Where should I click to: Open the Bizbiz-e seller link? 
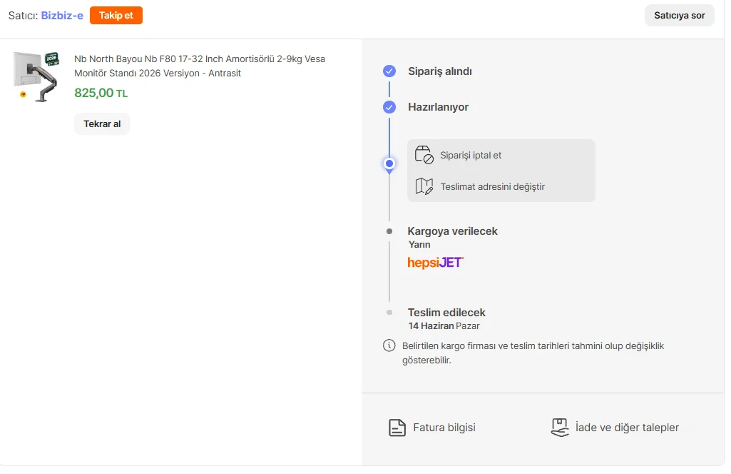(x=62, y=16)
